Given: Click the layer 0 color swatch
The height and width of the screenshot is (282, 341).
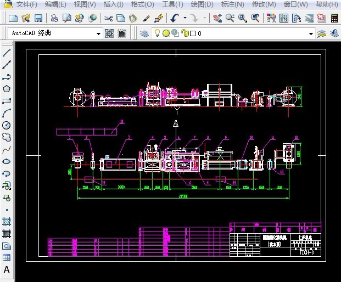Looking at the screenshot, I should pos(193,33).
